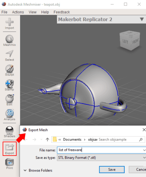Click the Cancel button

[138, 170]
